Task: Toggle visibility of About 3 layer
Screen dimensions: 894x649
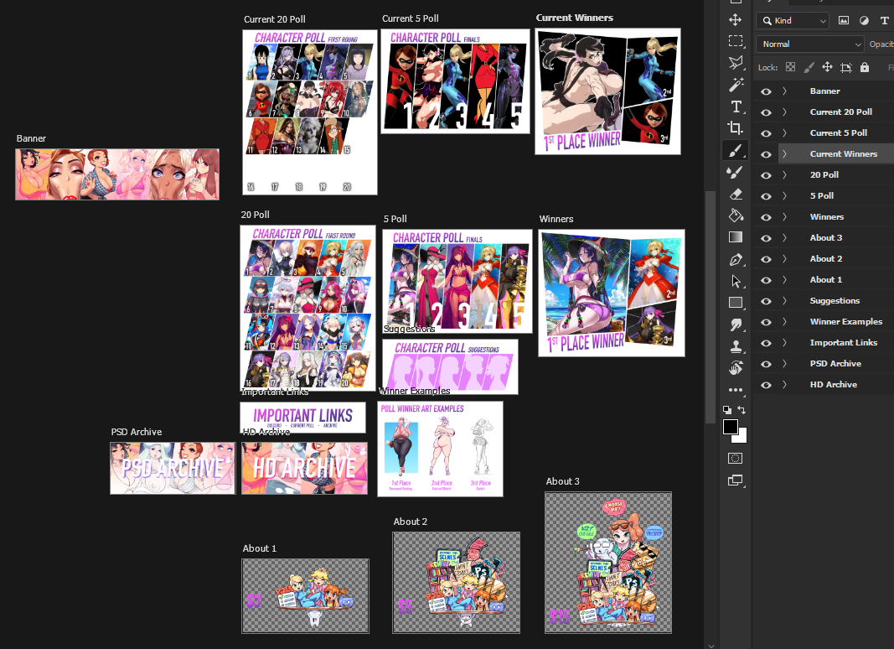Action: 766,238
